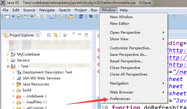Screen dimensions: 187x109
Task: Expand the build folder node
Action: tap(13, 90)
